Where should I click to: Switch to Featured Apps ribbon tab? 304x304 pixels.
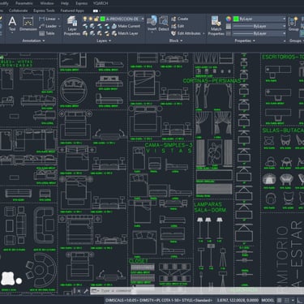click(x=72, y=11)
